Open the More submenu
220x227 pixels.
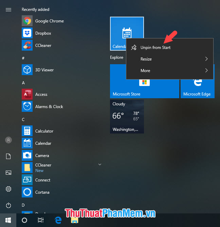pyautogui.click(x=170, y=70)
